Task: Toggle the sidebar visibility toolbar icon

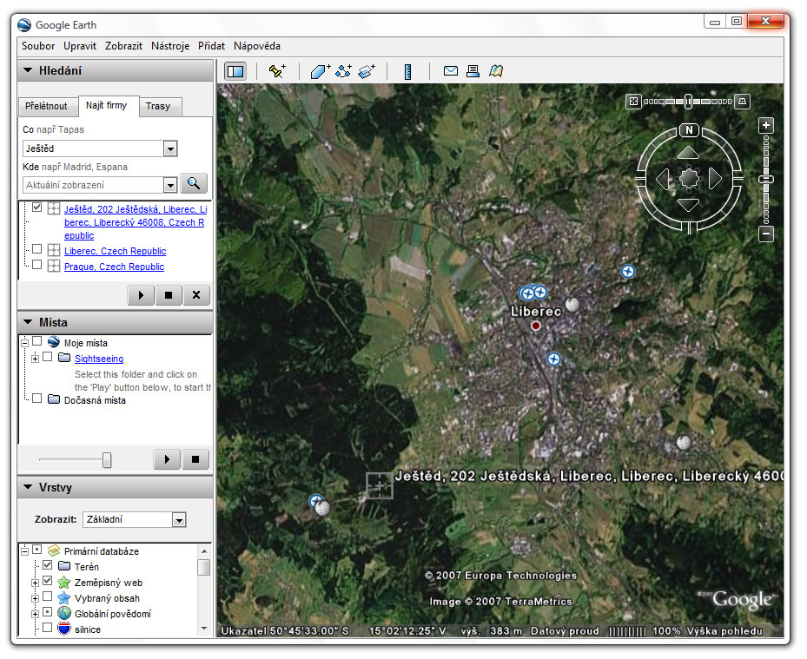Action: coord(235,71)
